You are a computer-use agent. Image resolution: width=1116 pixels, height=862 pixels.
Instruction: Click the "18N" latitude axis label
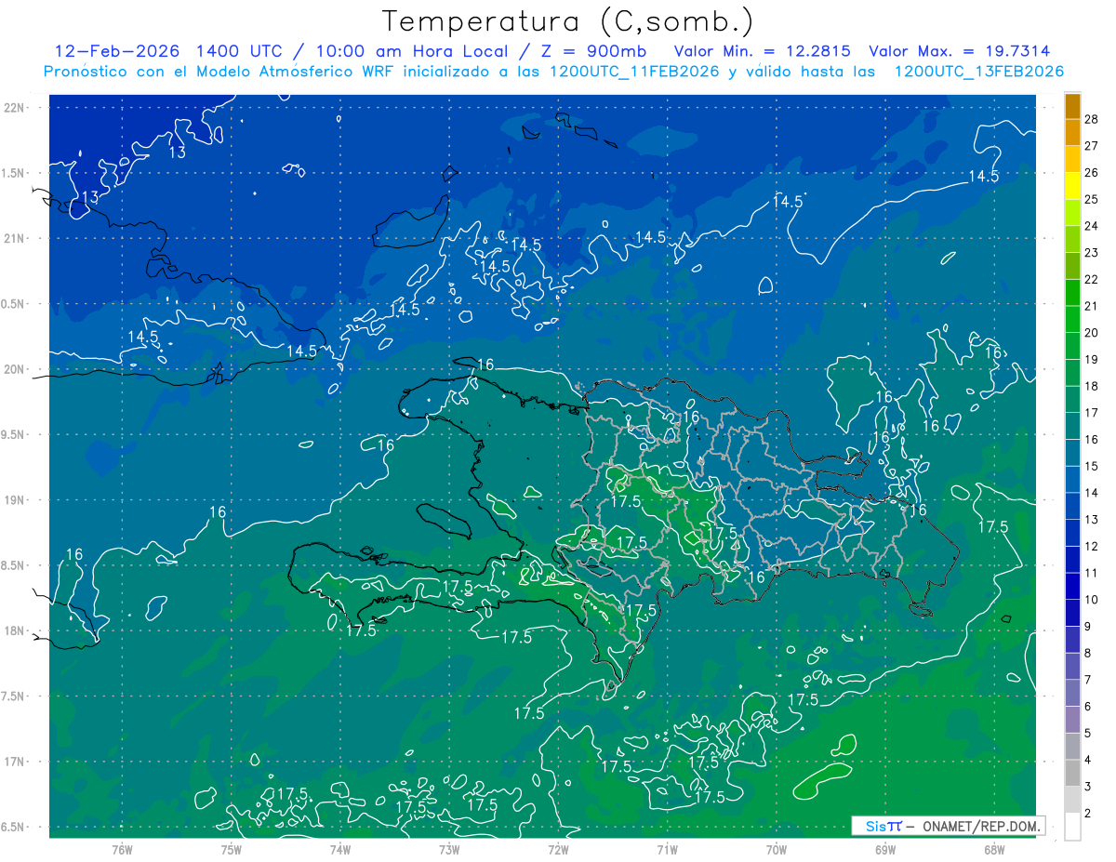point(14,630)
